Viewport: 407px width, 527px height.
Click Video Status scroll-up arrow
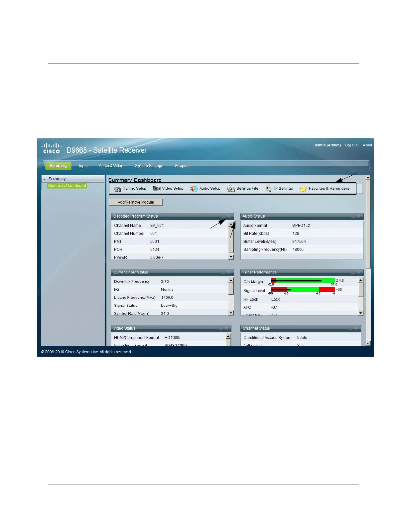click(228, 336)
